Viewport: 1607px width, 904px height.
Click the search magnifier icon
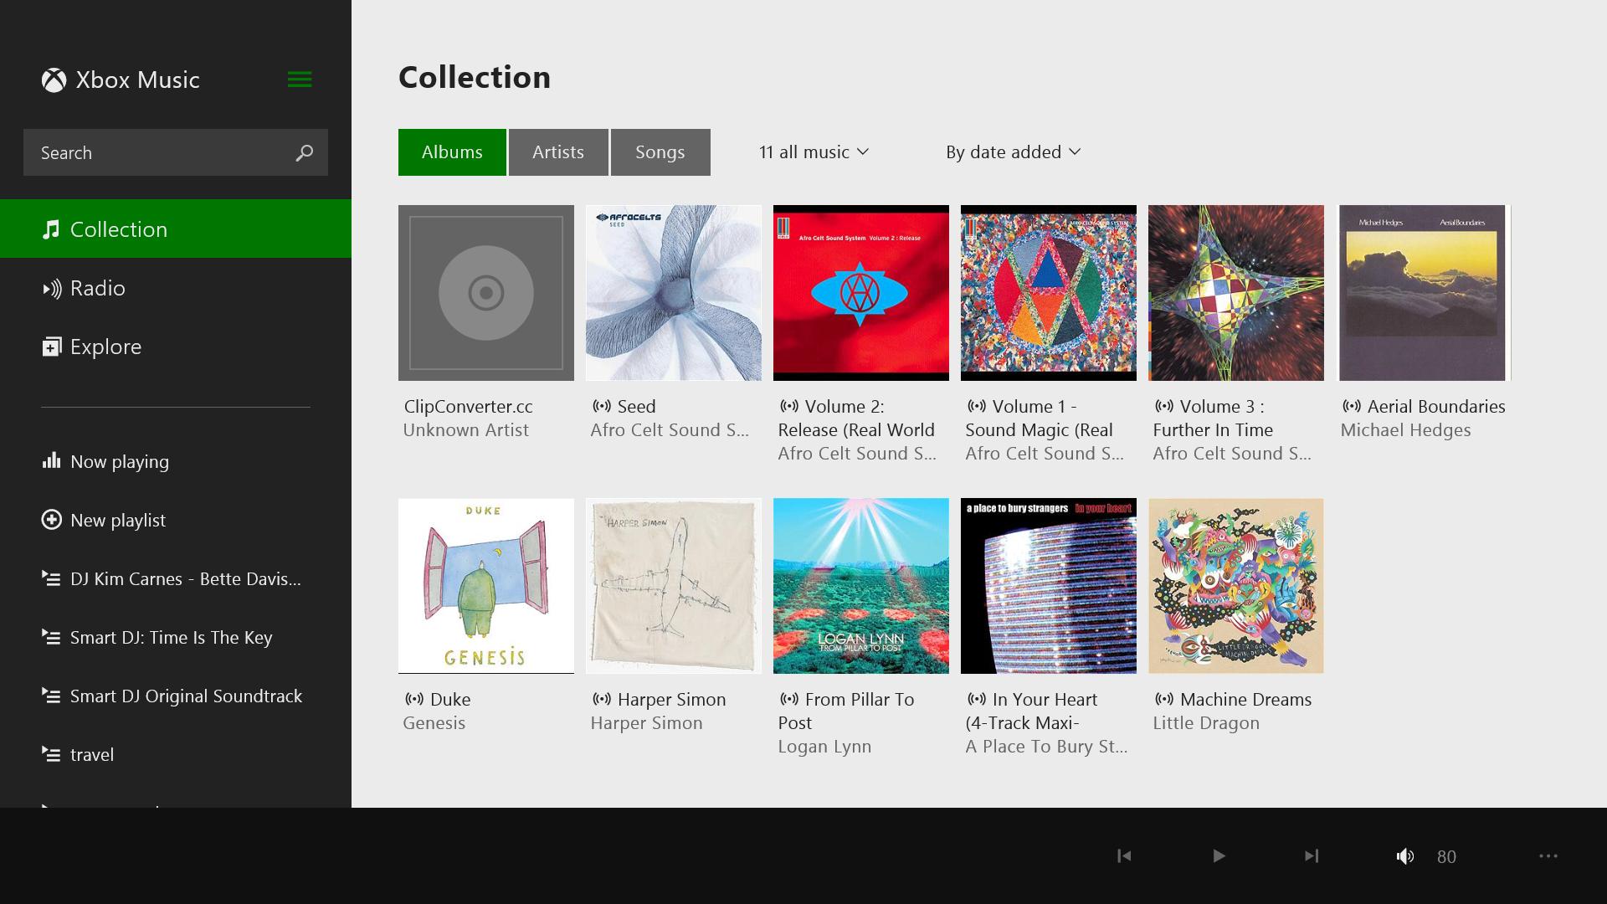(304, 152)
